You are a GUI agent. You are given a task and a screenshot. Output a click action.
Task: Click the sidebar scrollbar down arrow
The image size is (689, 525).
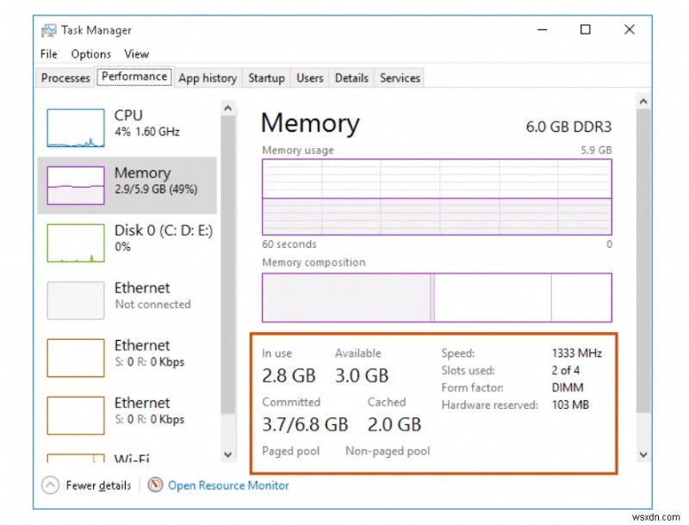pyautogui.click(x=227, y=454)
